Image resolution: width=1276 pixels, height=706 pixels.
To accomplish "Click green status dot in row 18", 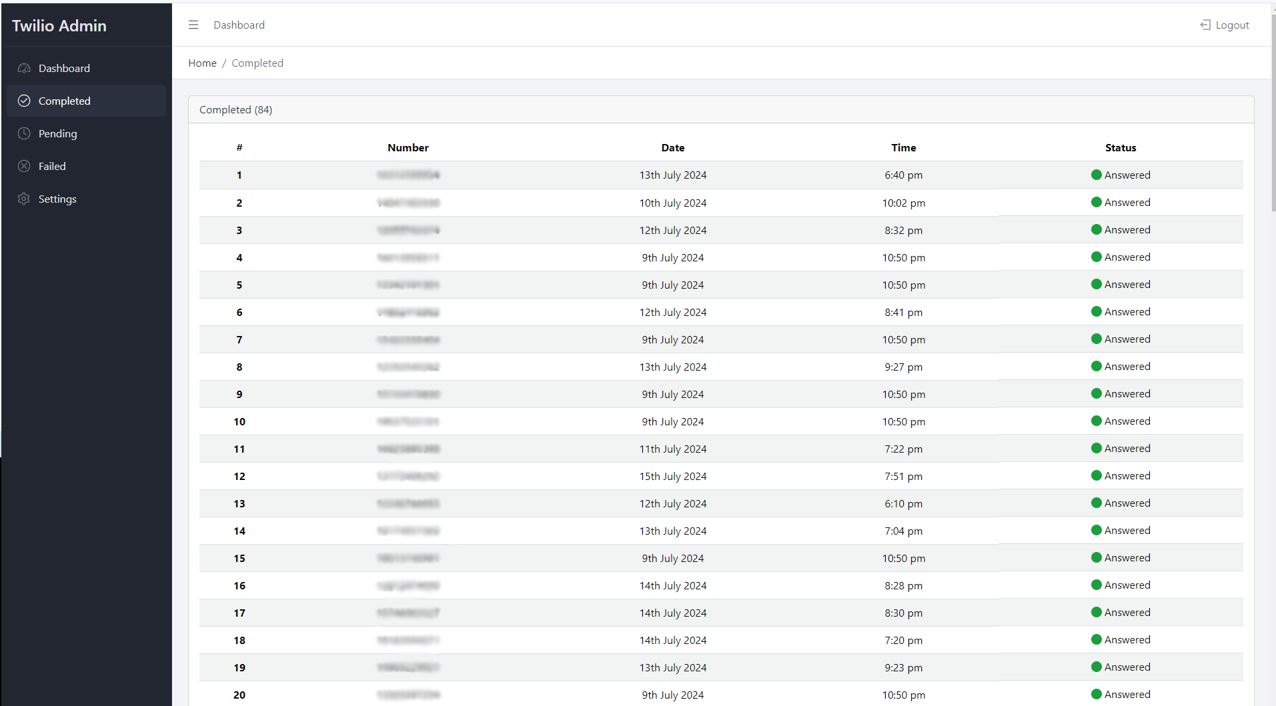I will 1096,639.
